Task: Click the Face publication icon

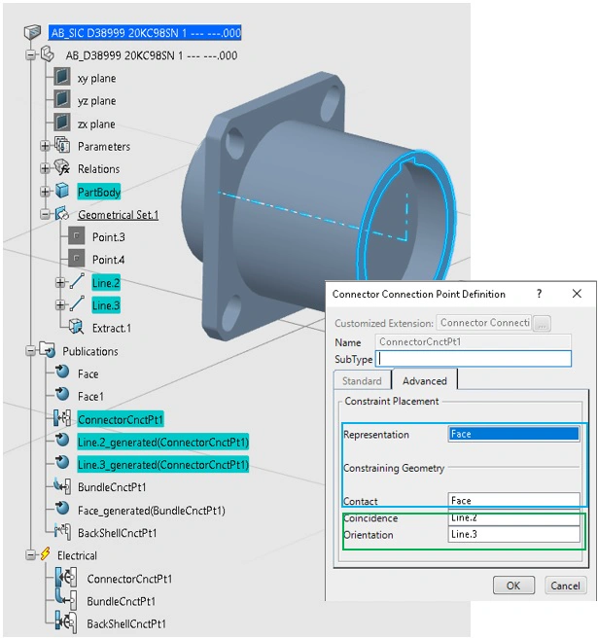Action: [x=62, y=373]
